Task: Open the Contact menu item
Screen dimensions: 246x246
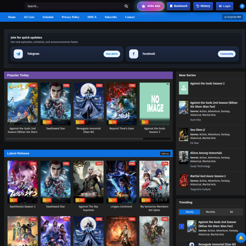Action: tap(130, 17)
